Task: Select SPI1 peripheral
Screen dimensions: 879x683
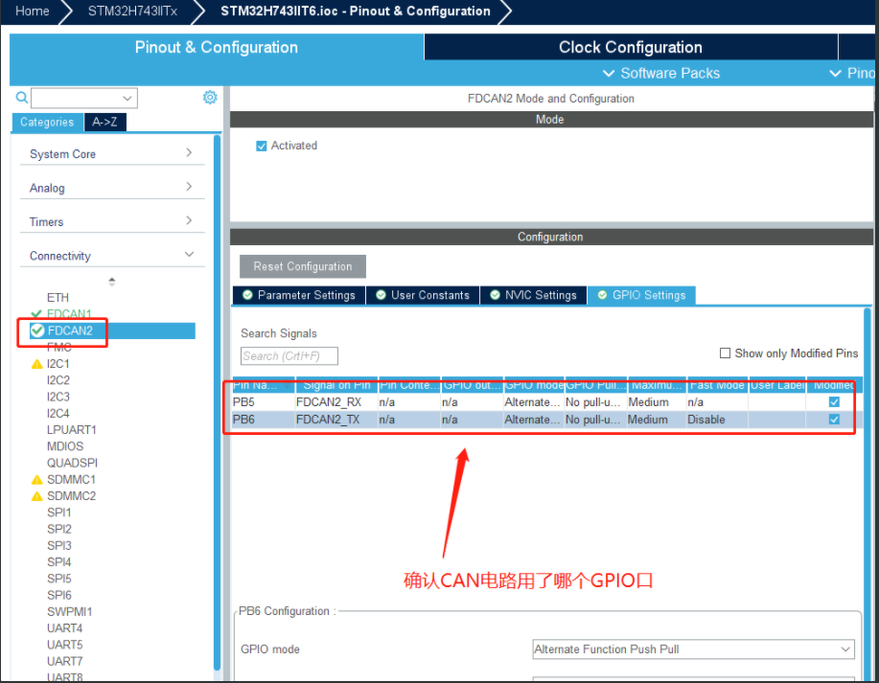Action: coord(58,512)
